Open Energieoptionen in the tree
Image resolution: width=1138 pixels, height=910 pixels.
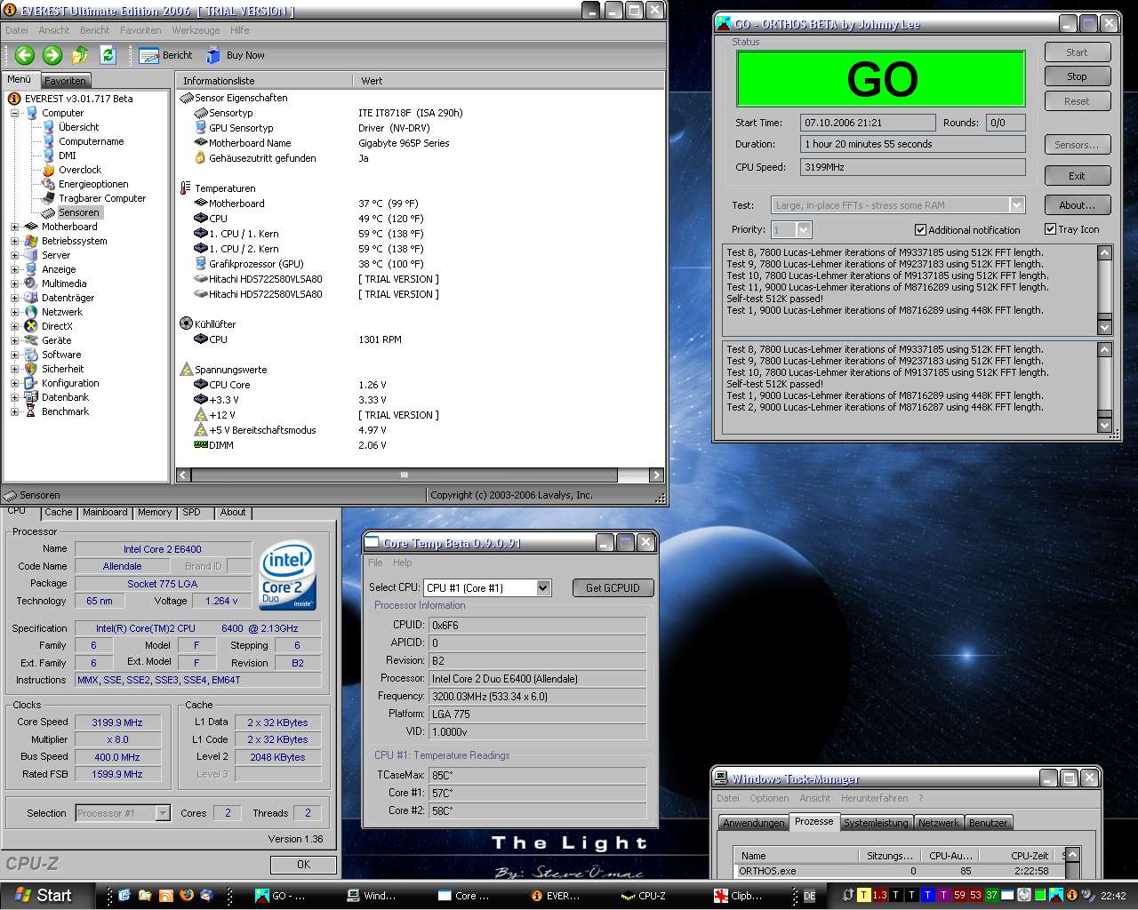pyautogui.click(x=84, y=184)
